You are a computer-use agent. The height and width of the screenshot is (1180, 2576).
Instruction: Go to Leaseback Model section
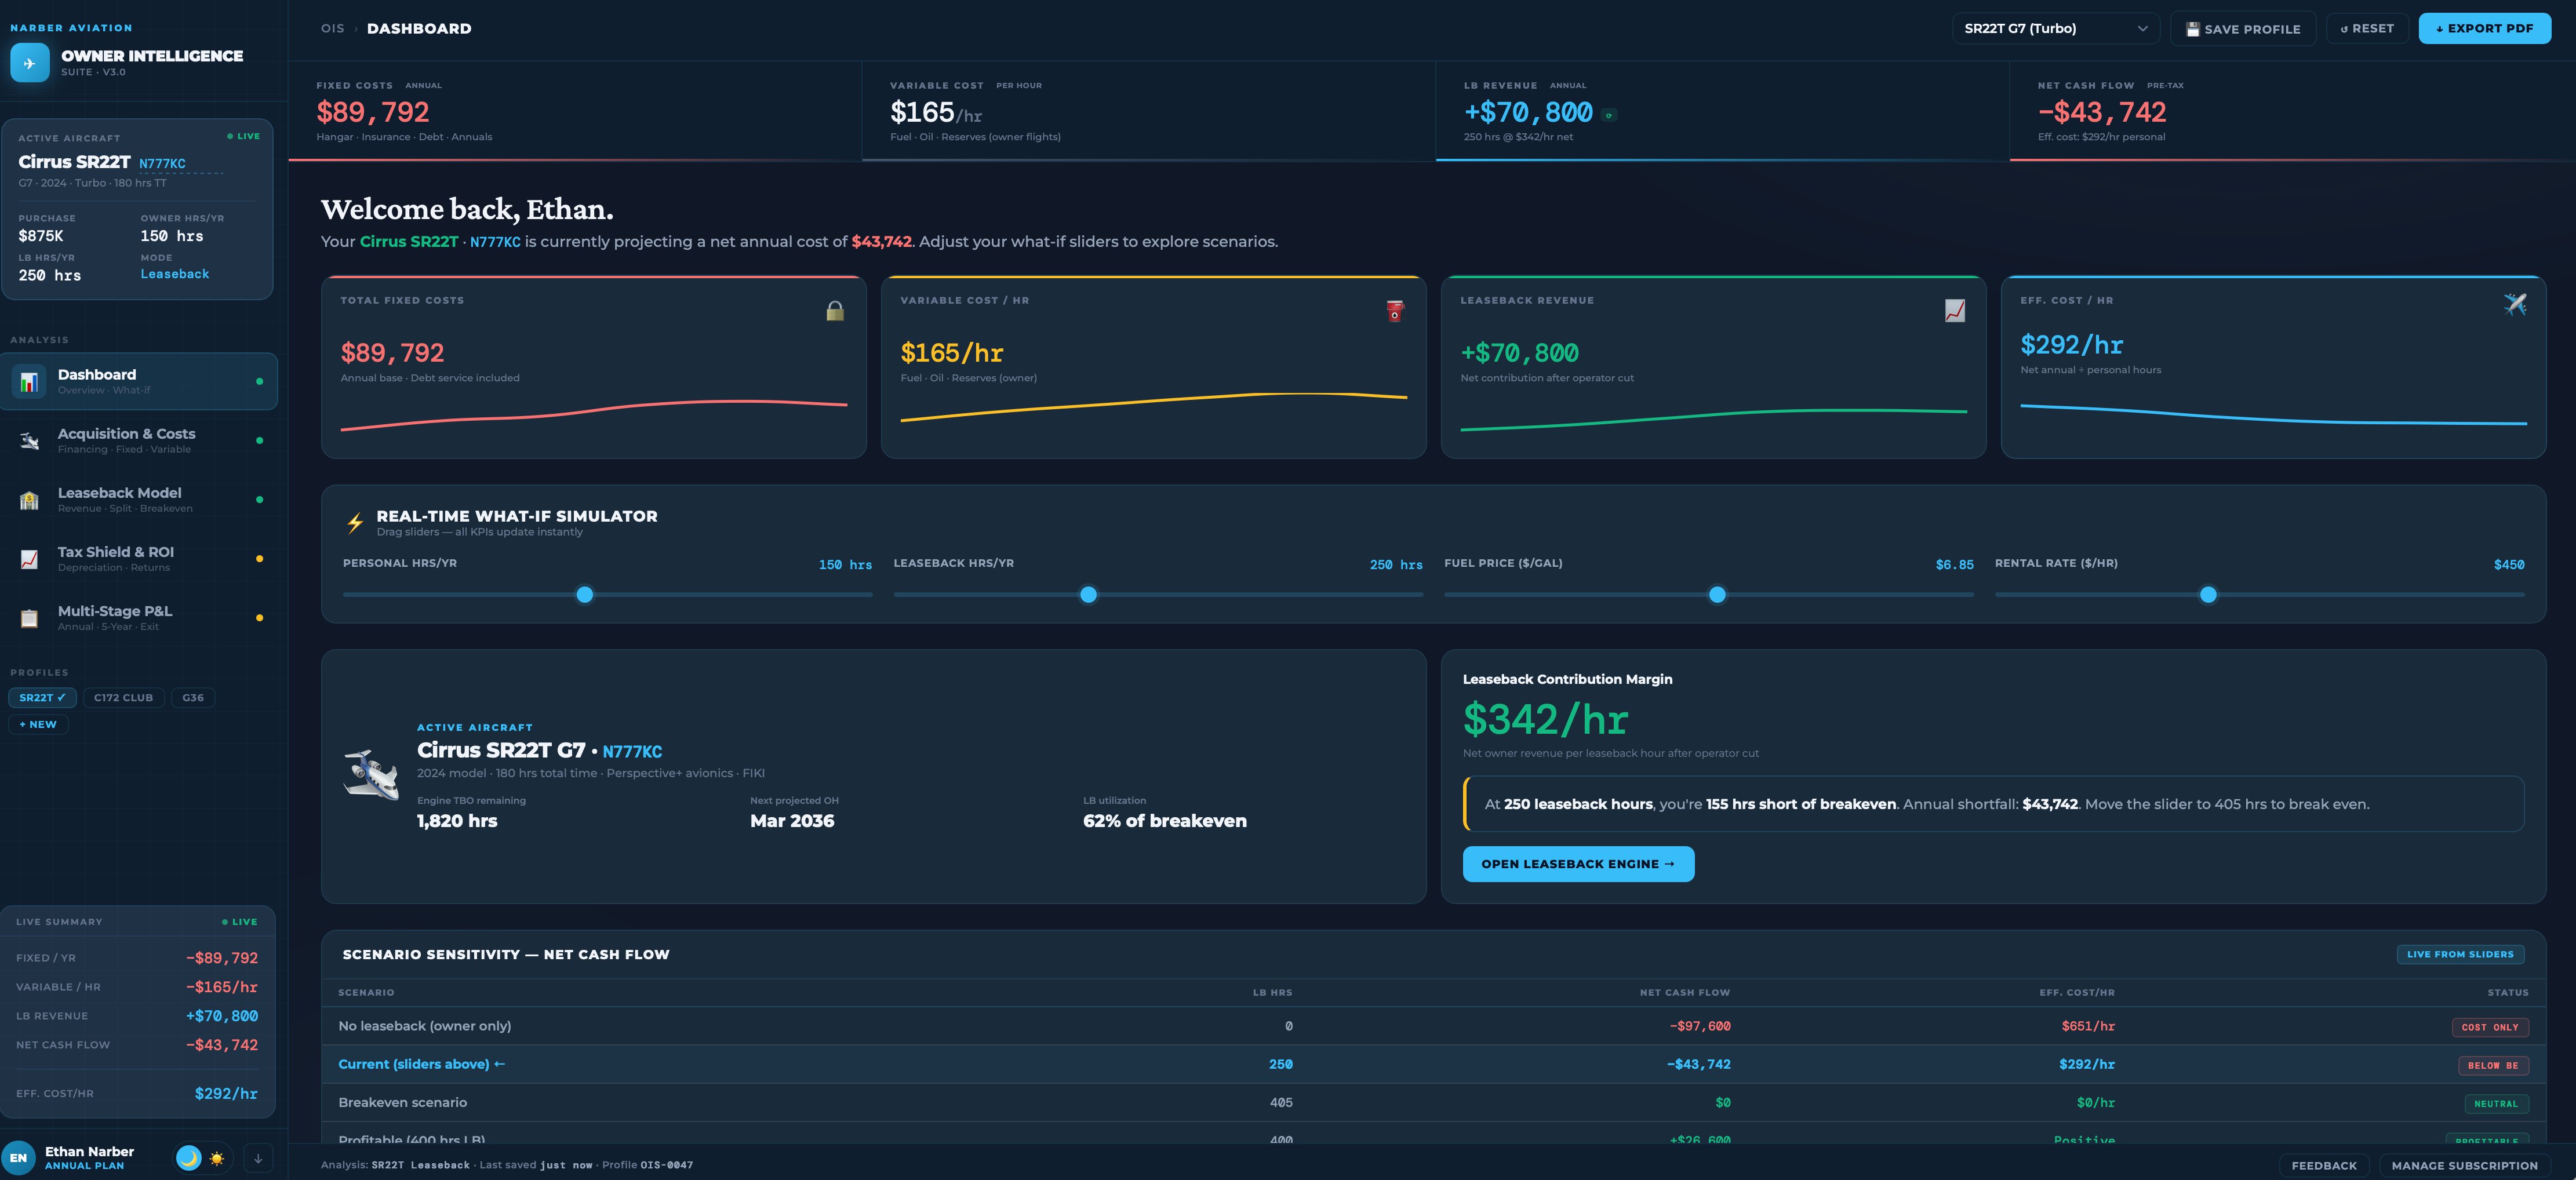click(x=139, y=499)
